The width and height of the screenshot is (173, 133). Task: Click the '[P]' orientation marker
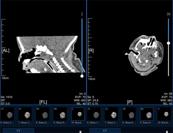(x=130, y=102)
